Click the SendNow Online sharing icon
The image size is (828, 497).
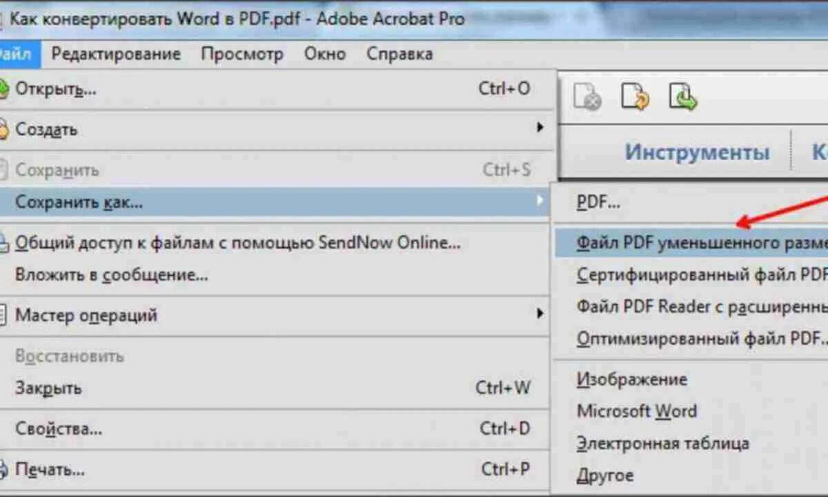coord(4,243)
